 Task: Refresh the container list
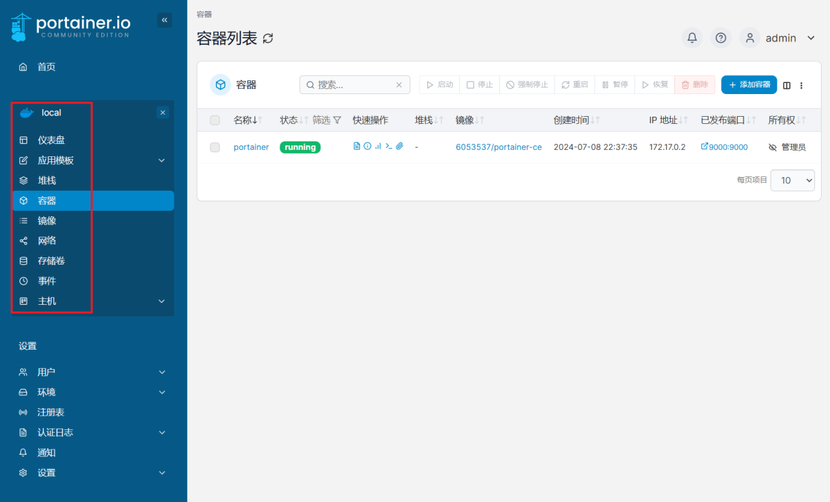tap(267, 38)
